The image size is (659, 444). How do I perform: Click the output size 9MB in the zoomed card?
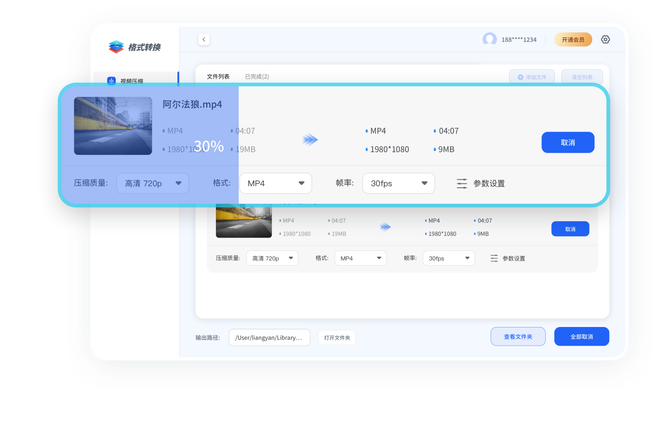coord(446,149)
